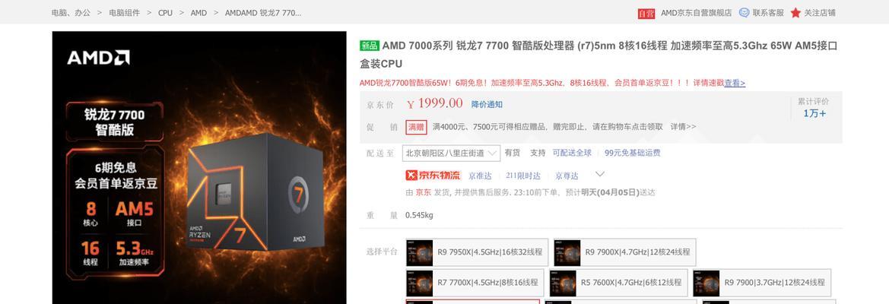
Task: Open the main Ryzen 7 7700 product image
Action: tap(199, 167)
